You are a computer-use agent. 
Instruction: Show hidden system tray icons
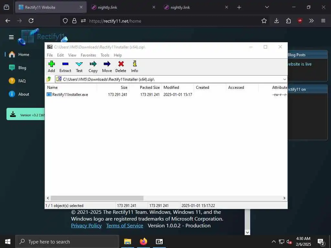point(273,242)
